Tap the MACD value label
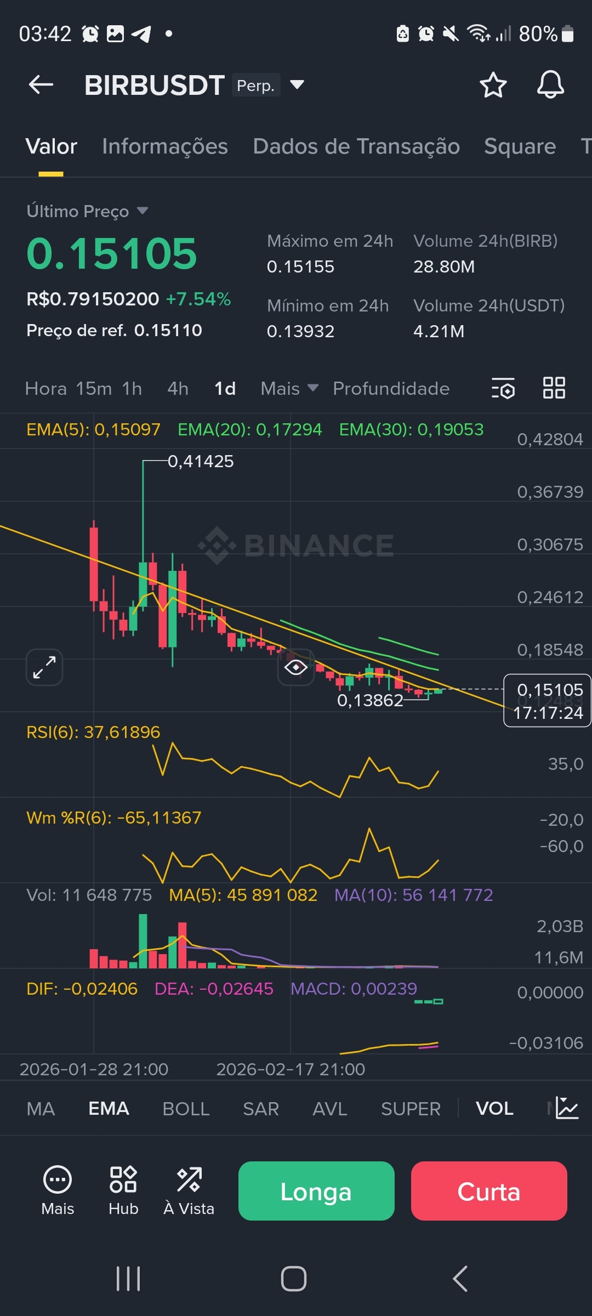The height and width of the screenshot is (1316, 592). (354, 989)
